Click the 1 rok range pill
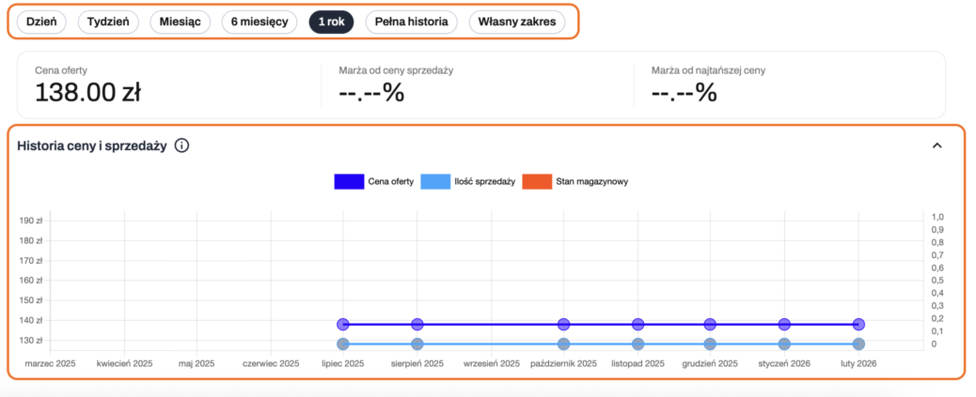976x397 pixels. pyautogui.click(x=331, y=22)
